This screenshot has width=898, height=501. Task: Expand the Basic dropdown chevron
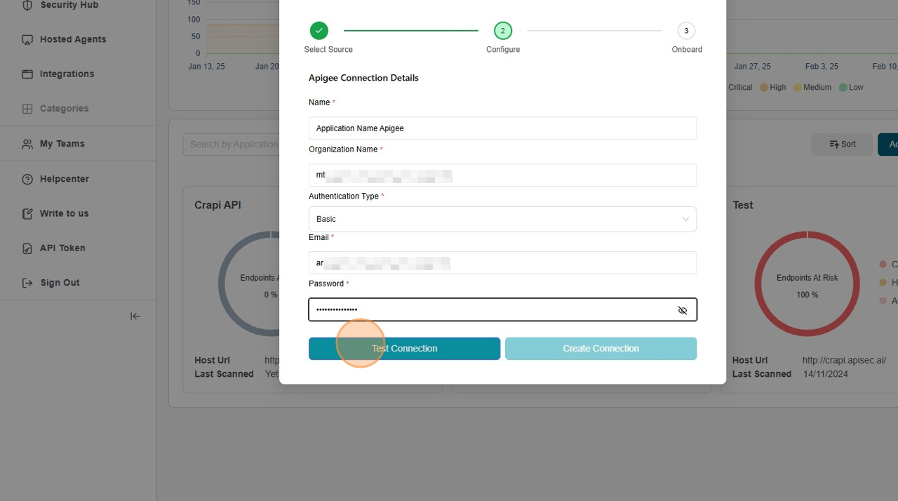coord(685,219)
